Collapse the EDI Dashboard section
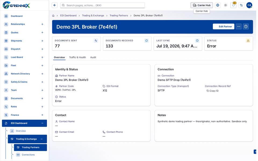Viewport: 258px width, 161px height. (42, 123)
